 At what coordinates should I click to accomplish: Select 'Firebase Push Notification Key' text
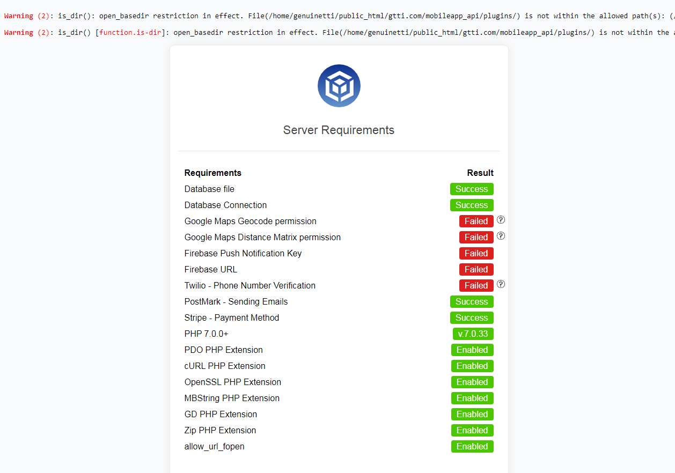[x=243, y=253]
